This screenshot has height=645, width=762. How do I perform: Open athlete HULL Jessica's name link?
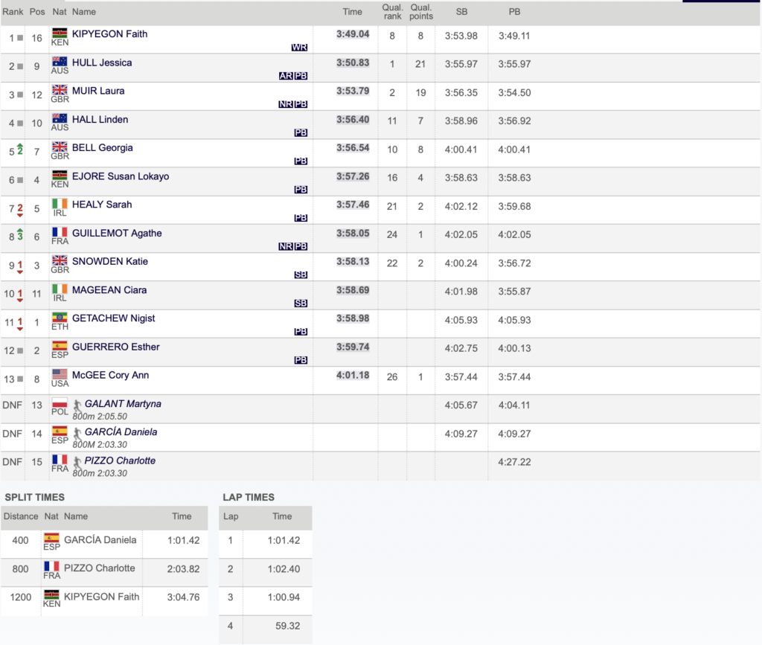pyautogui.click(x=102, y=62)
